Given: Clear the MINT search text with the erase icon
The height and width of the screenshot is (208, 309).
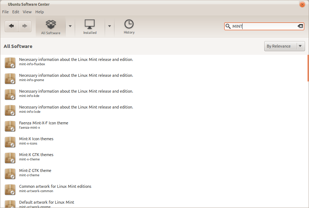Looking at the screenshot, I should (x=300, y=26).
